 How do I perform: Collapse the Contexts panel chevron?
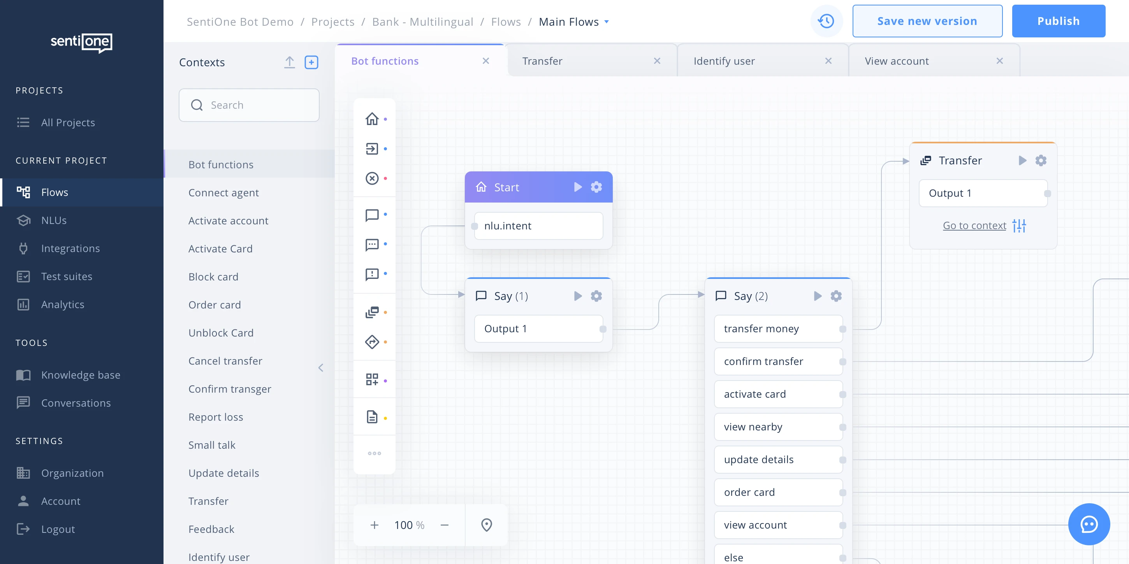pos(321,368)
